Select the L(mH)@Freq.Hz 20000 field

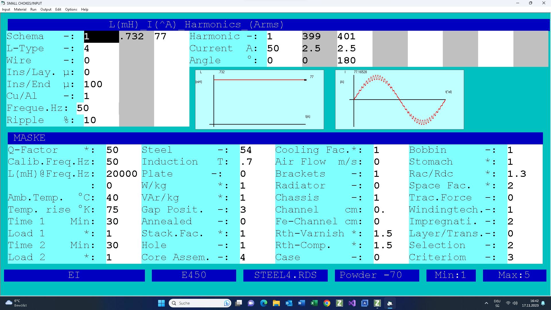123,174
